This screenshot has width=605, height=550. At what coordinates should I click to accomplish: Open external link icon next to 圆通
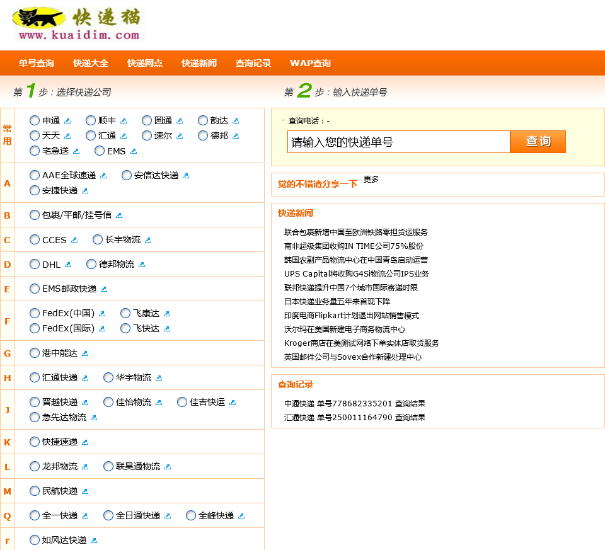[180, 121]
